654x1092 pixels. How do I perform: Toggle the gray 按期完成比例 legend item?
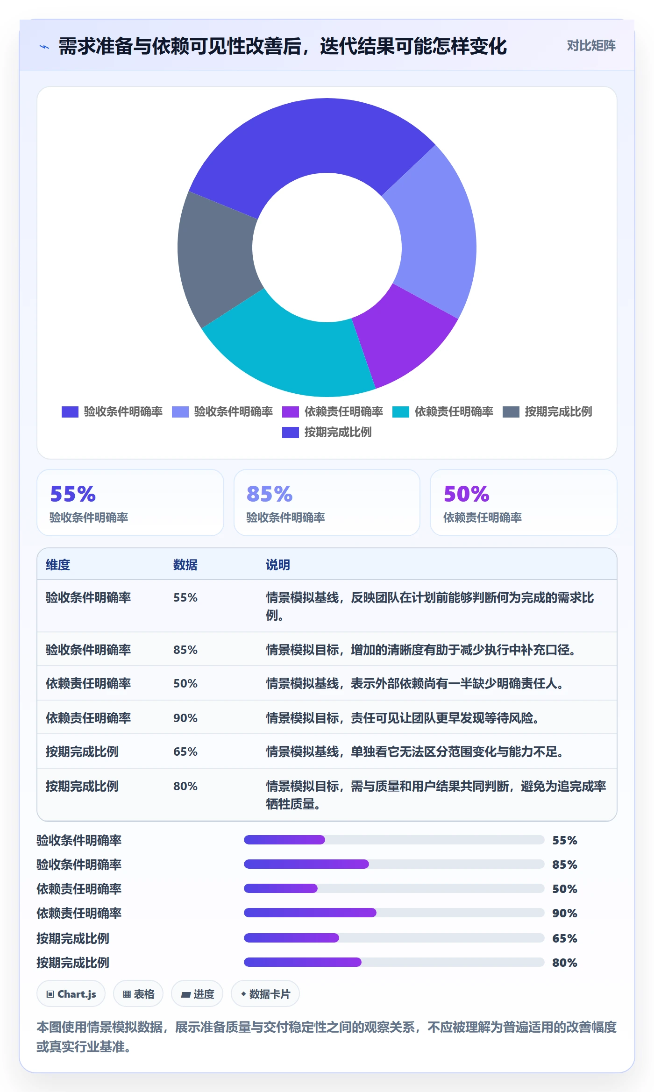547,411
